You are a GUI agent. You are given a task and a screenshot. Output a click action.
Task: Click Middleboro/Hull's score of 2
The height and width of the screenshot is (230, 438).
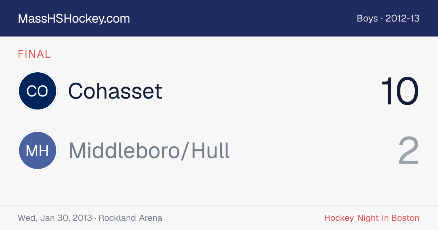click(409, 151)
